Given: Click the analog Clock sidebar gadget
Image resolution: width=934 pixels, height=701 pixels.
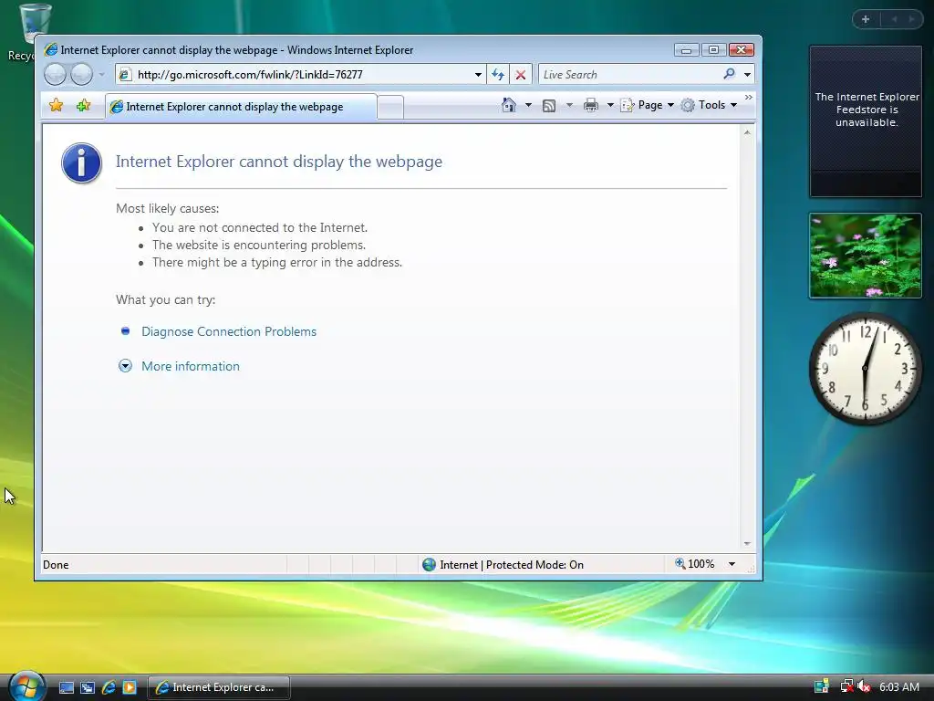Looking at the screenshot, I should (866, 369).
